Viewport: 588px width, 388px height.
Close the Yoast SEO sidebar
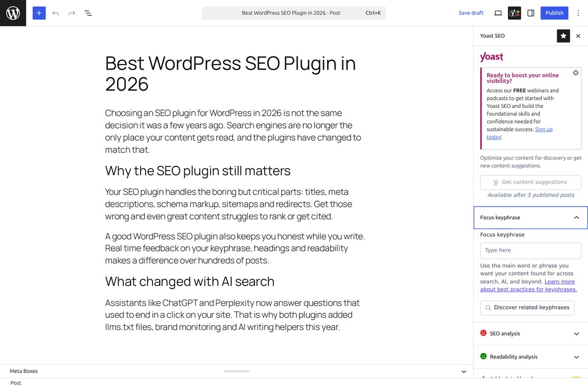click(578, 36)
